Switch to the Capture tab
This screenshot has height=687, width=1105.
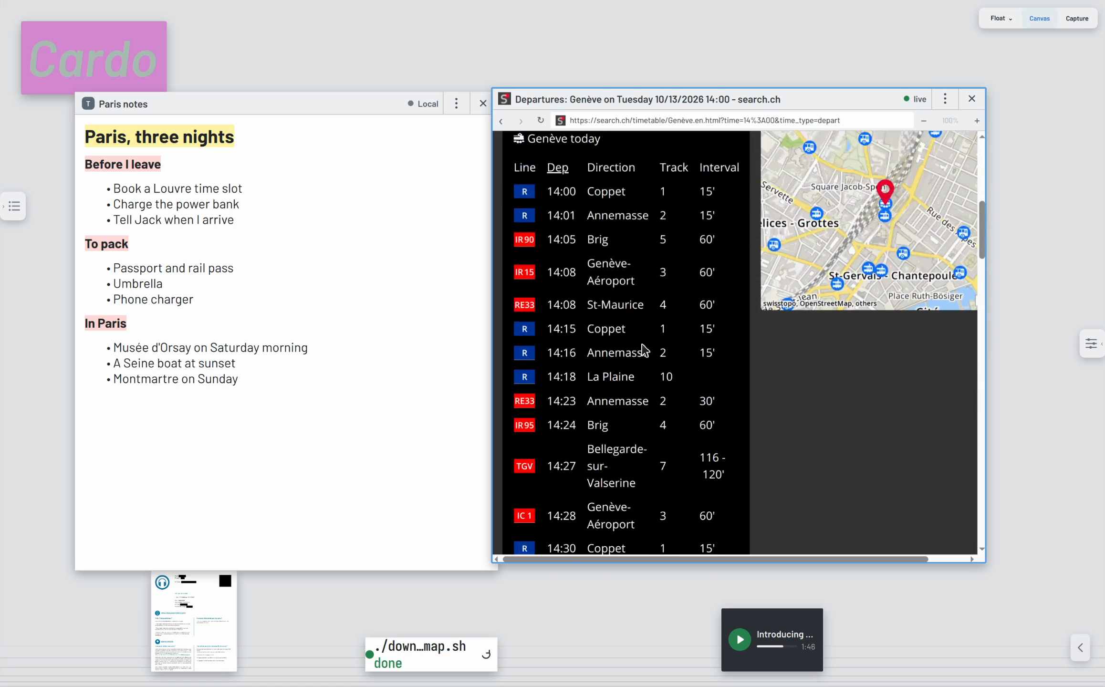point(1077,18)
